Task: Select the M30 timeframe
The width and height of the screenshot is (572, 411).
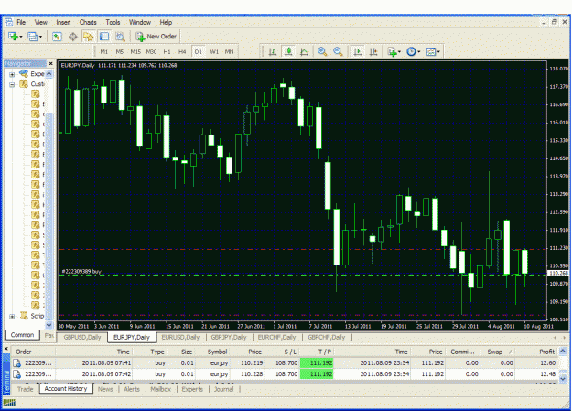Action: point(151,52)
